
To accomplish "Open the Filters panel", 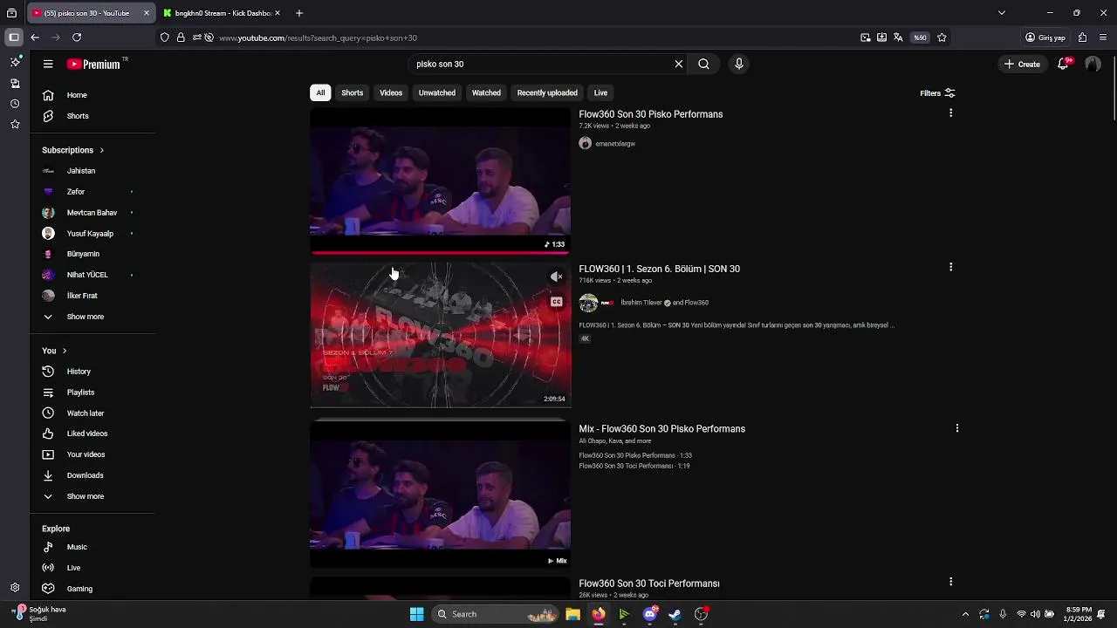I will pos(937,93).
